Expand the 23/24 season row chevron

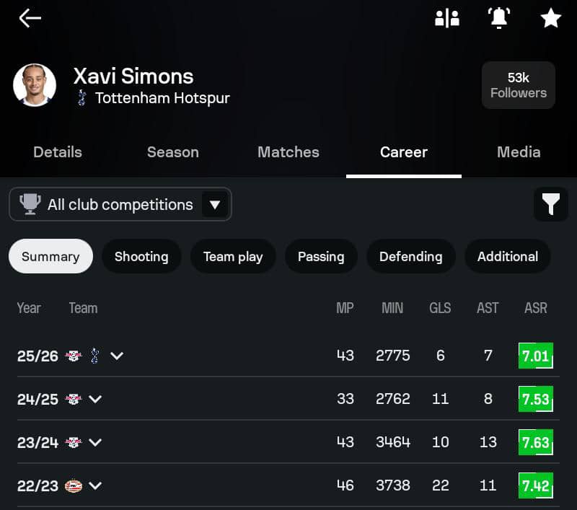click(95, 442)
